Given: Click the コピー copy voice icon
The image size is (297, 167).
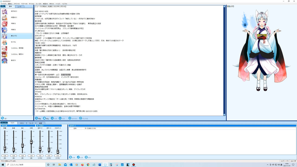Looking at the screenshot, I should coord(2,118).
